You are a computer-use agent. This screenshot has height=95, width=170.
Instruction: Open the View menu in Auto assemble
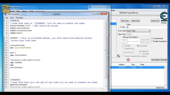(x=12, y=18)
